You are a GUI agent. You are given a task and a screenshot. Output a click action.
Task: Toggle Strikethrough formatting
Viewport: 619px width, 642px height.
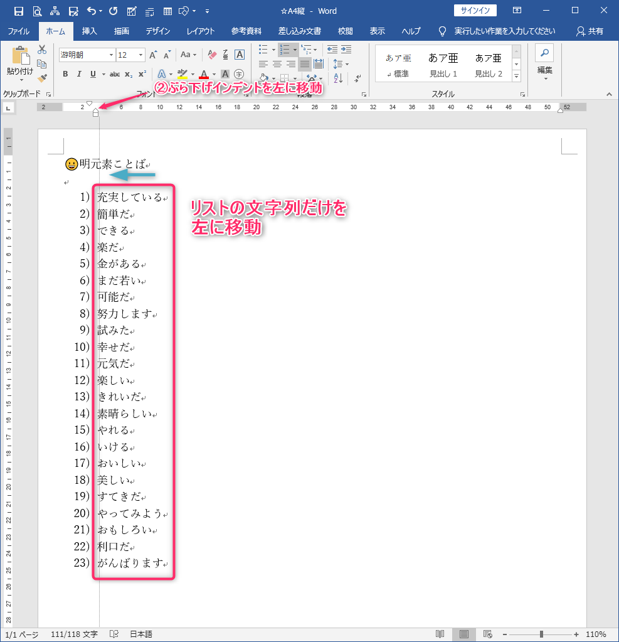(x=114, y=74)
